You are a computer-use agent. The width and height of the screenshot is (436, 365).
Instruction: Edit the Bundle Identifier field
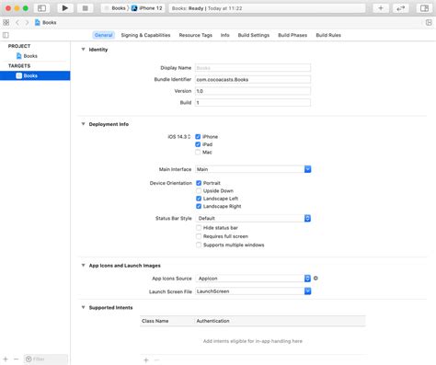pyautogui.click(x=253, y=79)
